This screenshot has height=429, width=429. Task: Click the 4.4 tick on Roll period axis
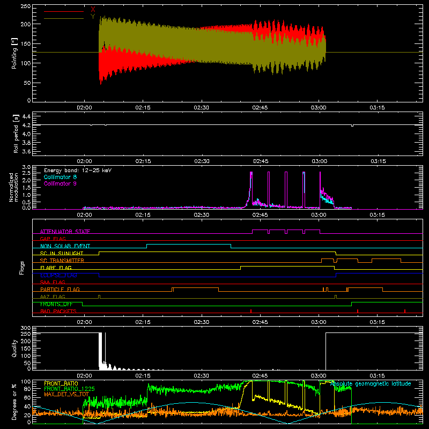pyautogui.click(x=26, y=116)
